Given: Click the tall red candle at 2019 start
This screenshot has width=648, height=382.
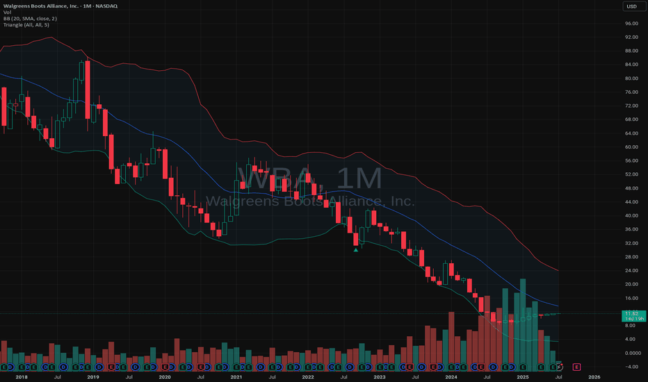Looking at the screenshot, I should pyautogui.click(x=88, y=90).
